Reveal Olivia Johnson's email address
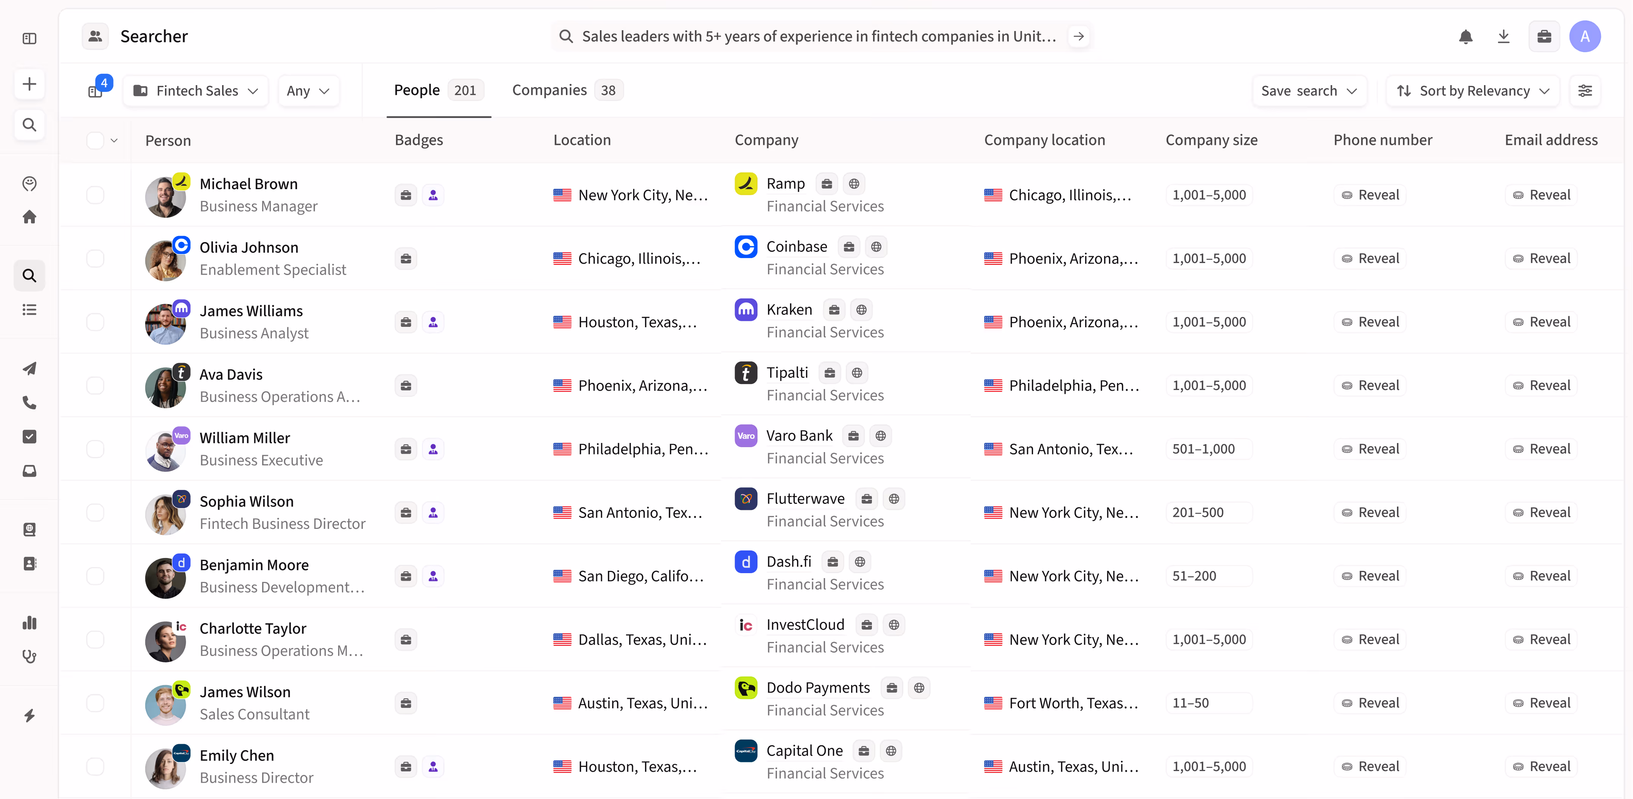Screen dimensions: 1633x799 [x=1540, y=259]
